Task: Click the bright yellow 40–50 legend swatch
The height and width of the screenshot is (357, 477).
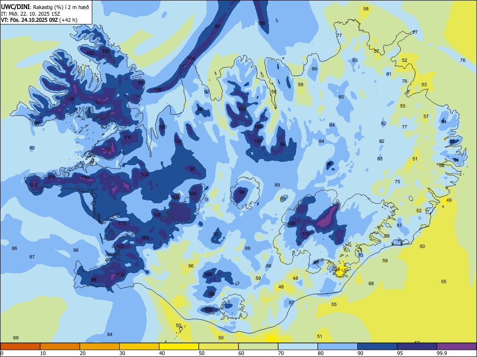Action: point(179,347)
